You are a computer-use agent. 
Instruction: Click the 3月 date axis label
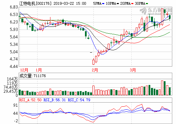[133, 70]
